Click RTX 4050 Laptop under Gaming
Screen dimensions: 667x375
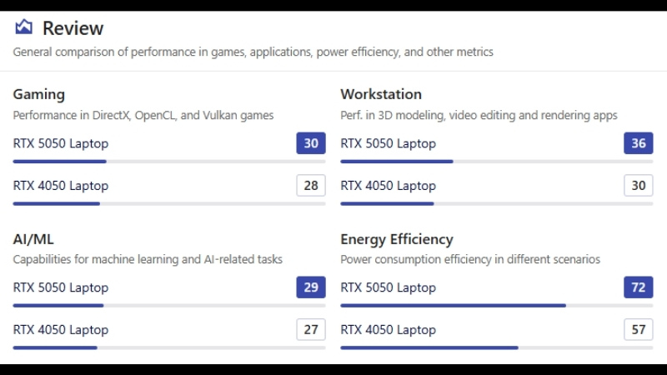tap(60, 185)
